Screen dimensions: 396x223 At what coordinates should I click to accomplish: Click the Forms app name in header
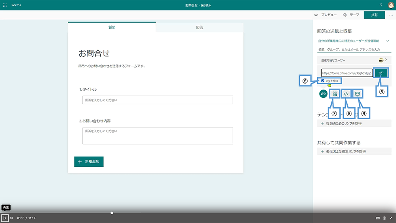16,5
